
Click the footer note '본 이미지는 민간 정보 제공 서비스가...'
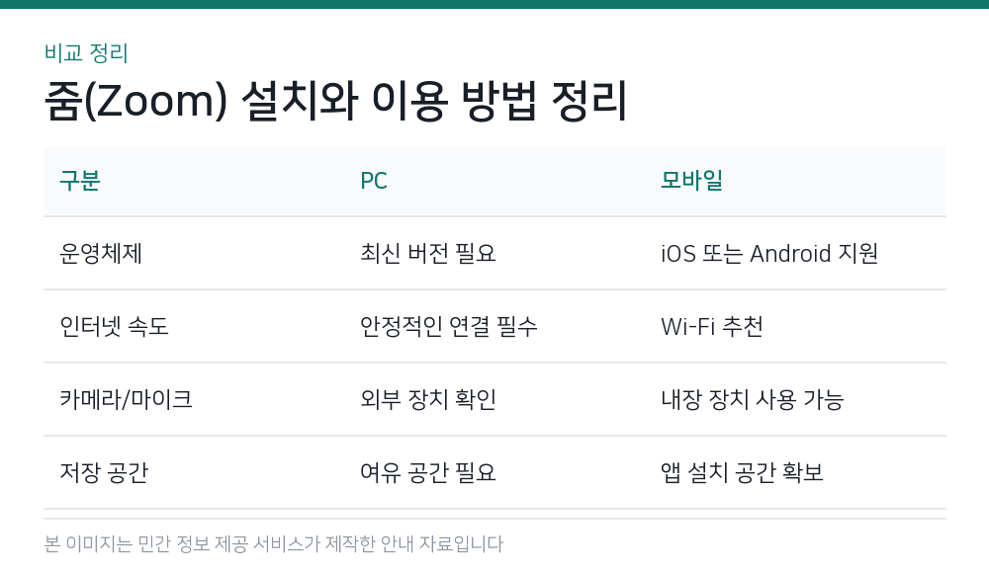pyautogui.click(x=274, y=544)
